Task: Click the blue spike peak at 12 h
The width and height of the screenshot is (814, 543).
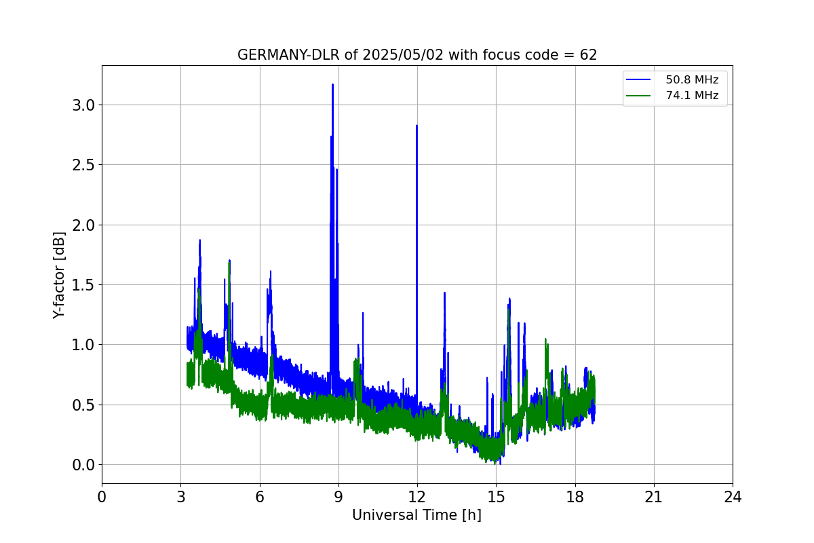Action: [x=416, y=126]
